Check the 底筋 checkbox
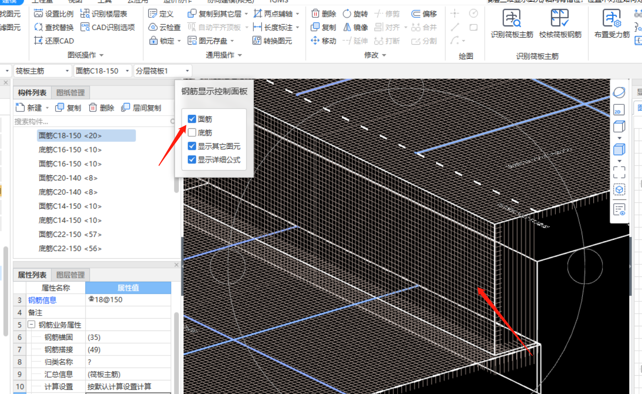The height and width of the screenshot is (394, 642). (x=192, y=133)
